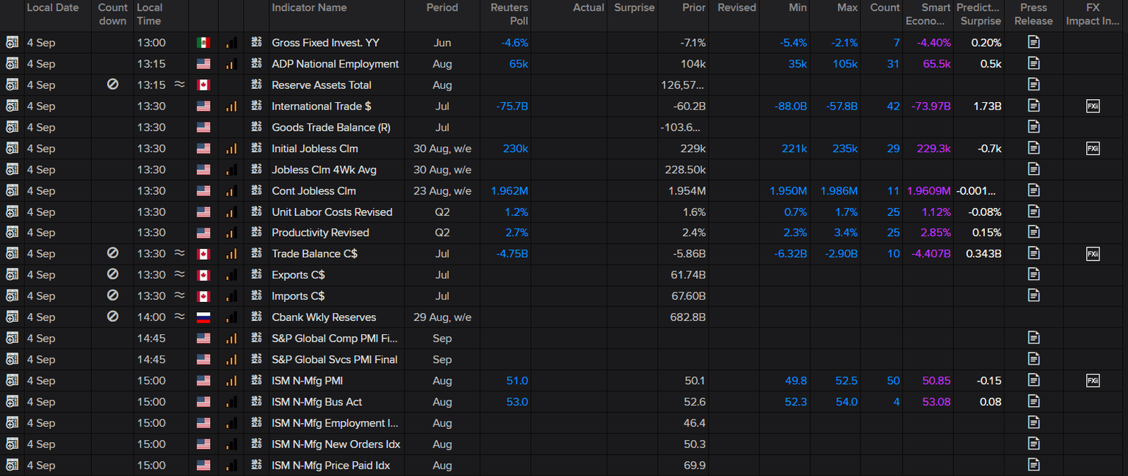Click the importance bars icon for ISM N-Mfg PMI
The image size is (1128, 476).
point(231,381)
